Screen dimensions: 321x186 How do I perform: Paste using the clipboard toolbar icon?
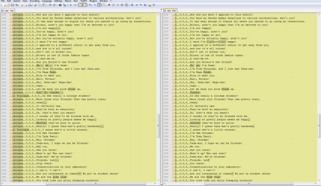[44, 5]
